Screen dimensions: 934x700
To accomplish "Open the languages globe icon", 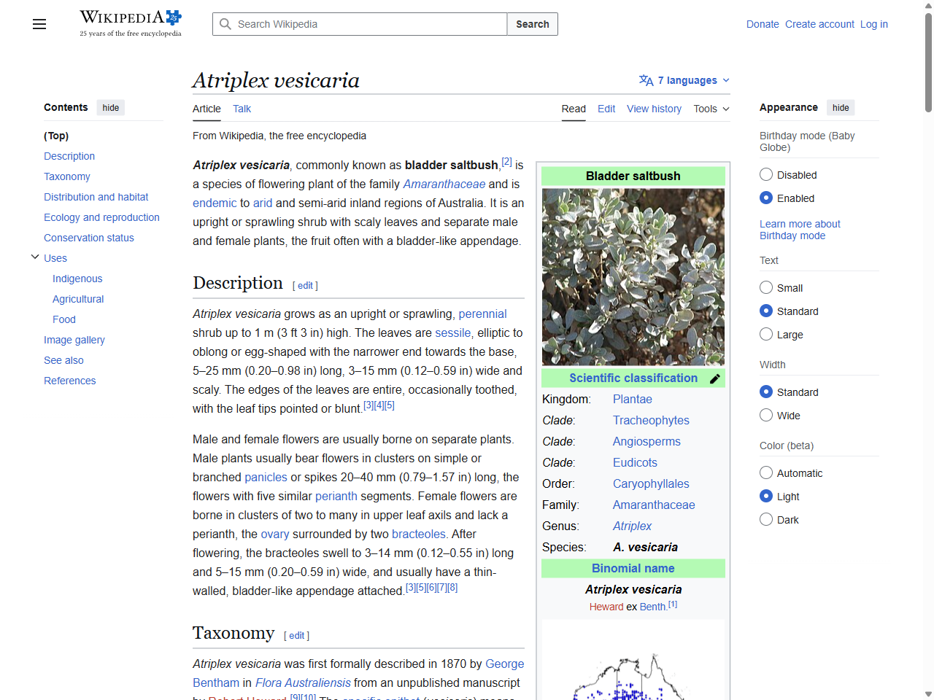I will pos(645,80).
